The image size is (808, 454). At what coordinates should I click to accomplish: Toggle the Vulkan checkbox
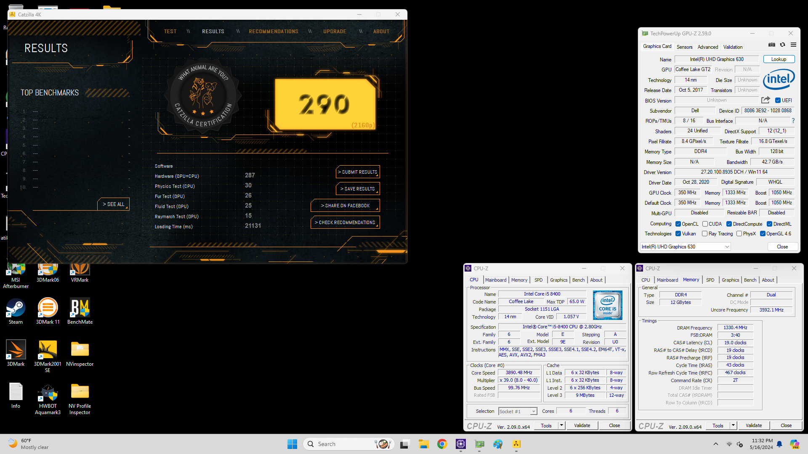pos(678,233)
